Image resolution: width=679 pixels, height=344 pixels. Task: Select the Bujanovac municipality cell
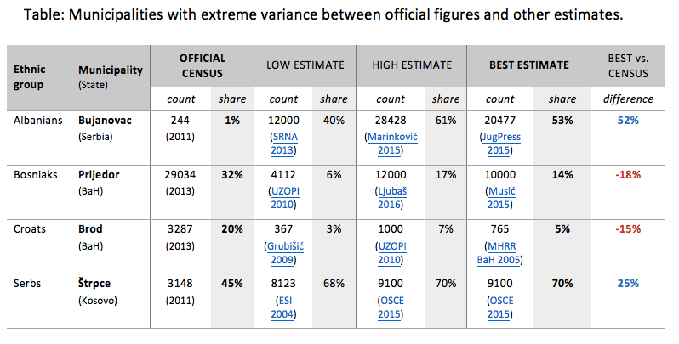[x=106, y=121]
